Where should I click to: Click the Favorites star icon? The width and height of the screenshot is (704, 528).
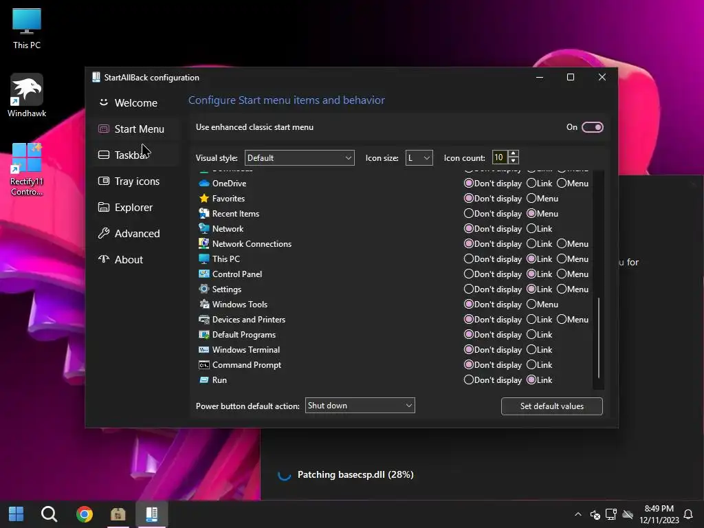click(203, 198)
